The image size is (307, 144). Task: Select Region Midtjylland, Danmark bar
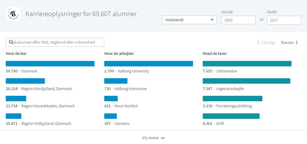click(13, 116)
